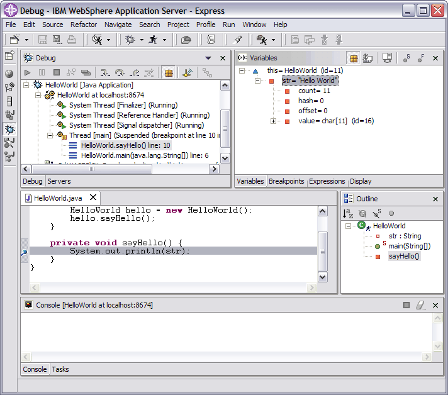Click the Step Over icon

[x=120, y=72]
